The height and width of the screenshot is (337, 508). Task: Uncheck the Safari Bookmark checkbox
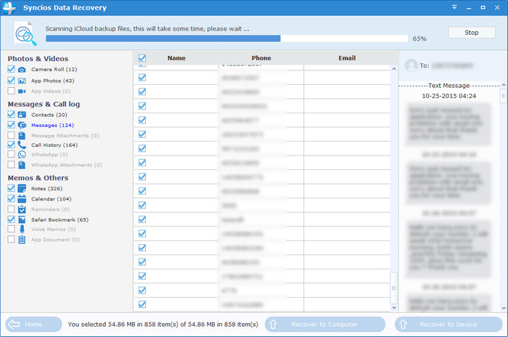[12, 219]
